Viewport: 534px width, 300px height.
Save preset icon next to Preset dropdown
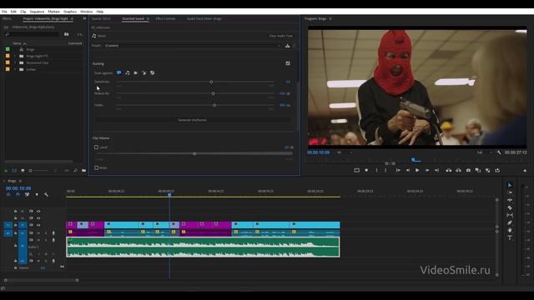pos(288,46)
